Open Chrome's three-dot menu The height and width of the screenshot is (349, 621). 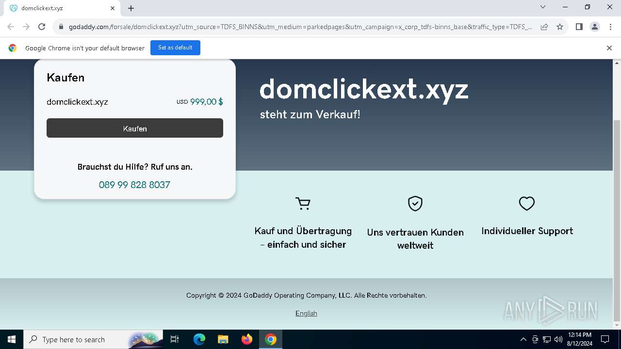point(610,27)
